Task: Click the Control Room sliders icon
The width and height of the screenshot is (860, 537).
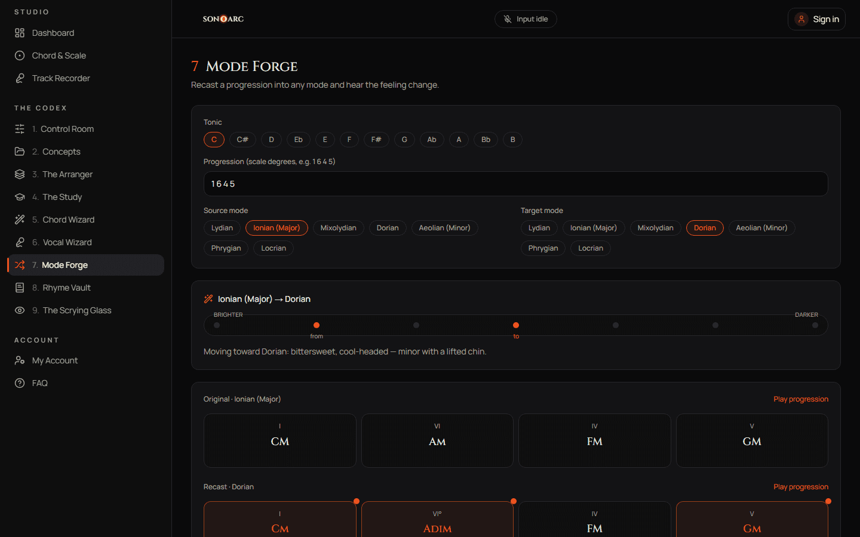Action: click(20, 129)
